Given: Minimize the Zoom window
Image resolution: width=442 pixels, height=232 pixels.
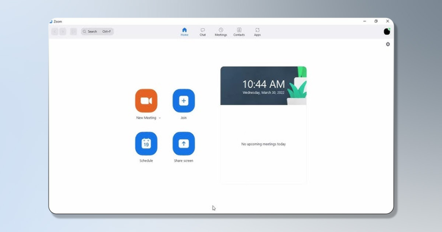Looking at the screenshot, I should (x=364, y=21).
